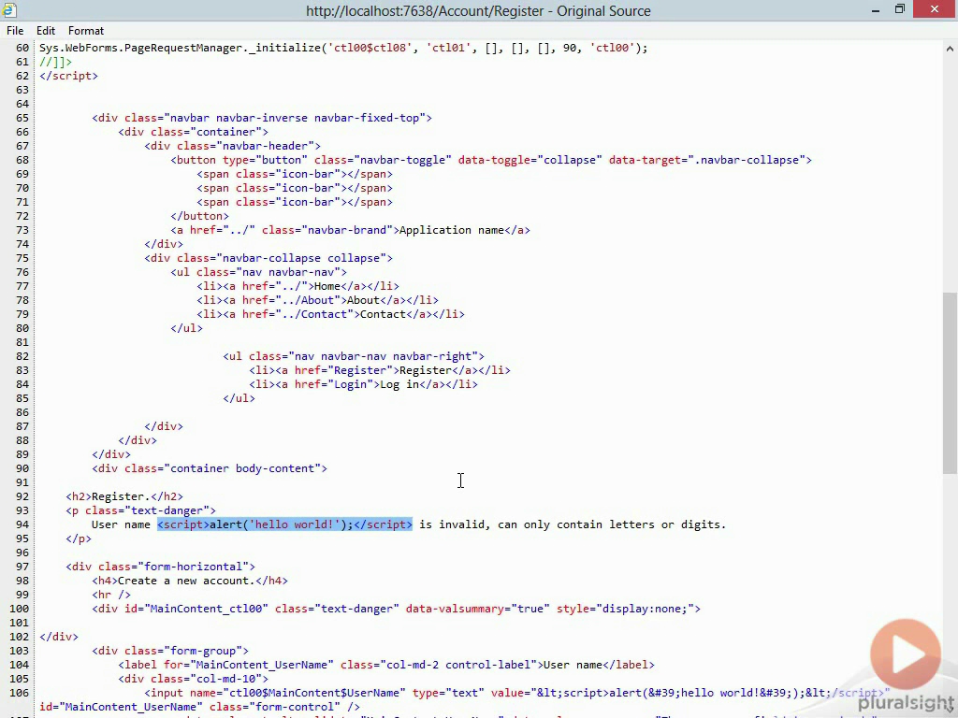Click the 'navbar-brand' class value
Screen dimensions: 958x718
tap(347, 230)
